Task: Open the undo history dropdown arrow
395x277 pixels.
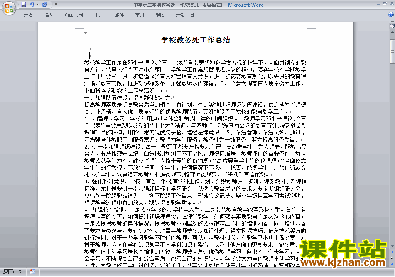Action: [x=37, y=5]
